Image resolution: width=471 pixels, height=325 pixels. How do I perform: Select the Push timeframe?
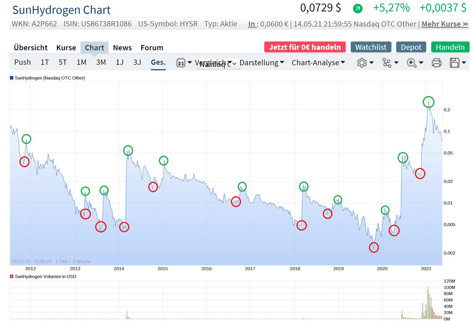(23, 62)
